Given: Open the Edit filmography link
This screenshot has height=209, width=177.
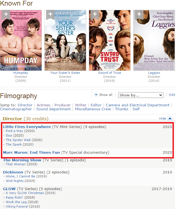Looking at the screenshot, I should pyautogui.click(x=172, y=95).
